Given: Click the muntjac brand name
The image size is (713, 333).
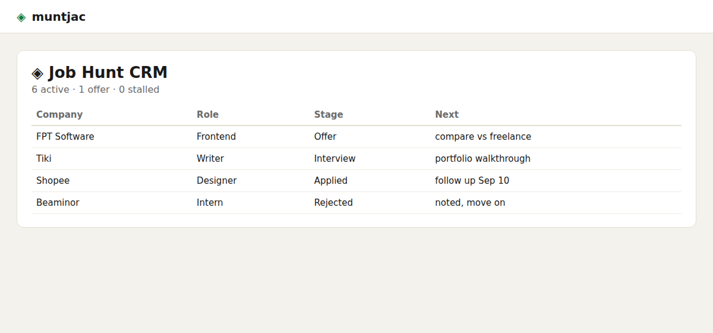Looking at the screenshot, I should (x=58, y=17).
